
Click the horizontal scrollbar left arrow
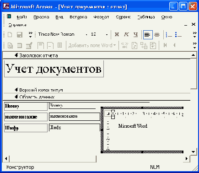tap(6, 159)
